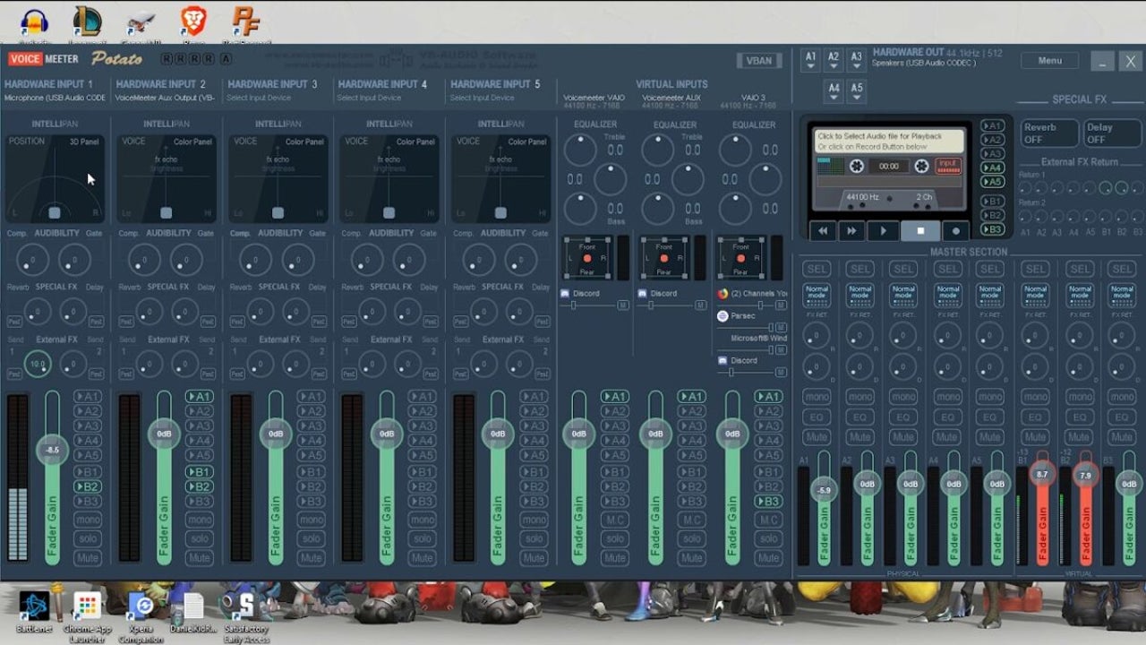Open the Menu in the top-right corner
The width and height of the screenshot is (1146, 645).
(x=1049, y=60)
